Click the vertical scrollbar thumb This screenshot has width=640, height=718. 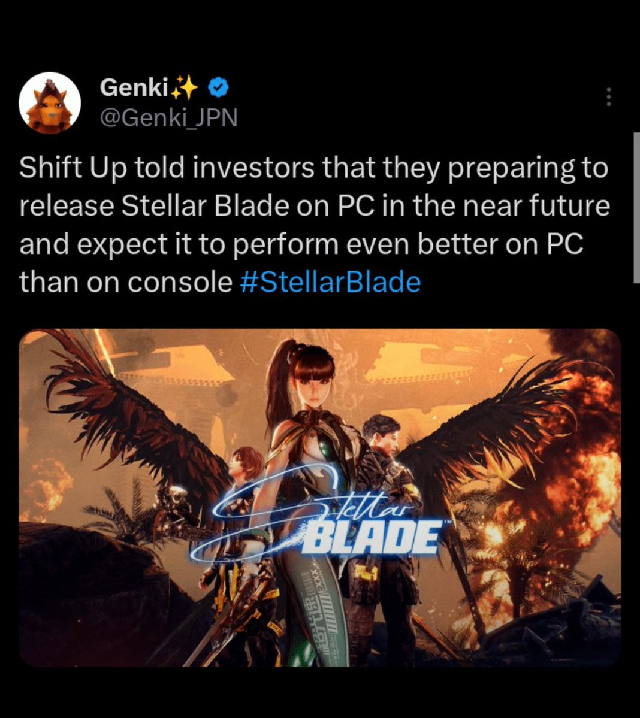637,208
